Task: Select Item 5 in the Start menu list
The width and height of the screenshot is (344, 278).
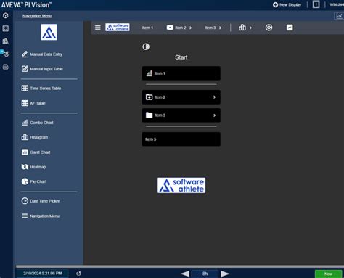Action: tap(181, 139)
